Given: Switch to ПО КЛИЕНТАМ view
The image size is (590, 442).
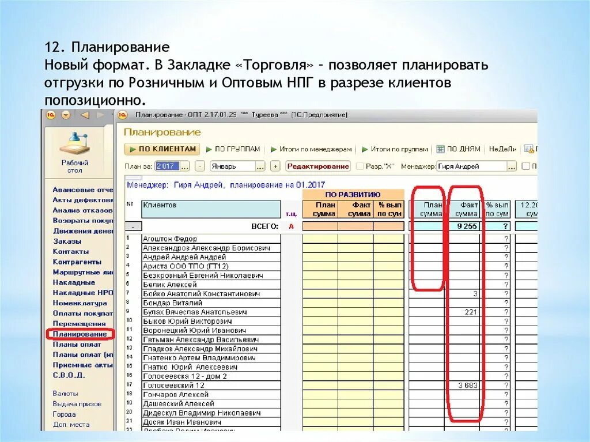Looking at the screenshot, I should (x=162, y=149).
